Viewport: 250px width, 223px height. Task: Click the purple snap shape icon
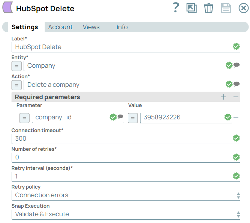(x=7, y=7)
